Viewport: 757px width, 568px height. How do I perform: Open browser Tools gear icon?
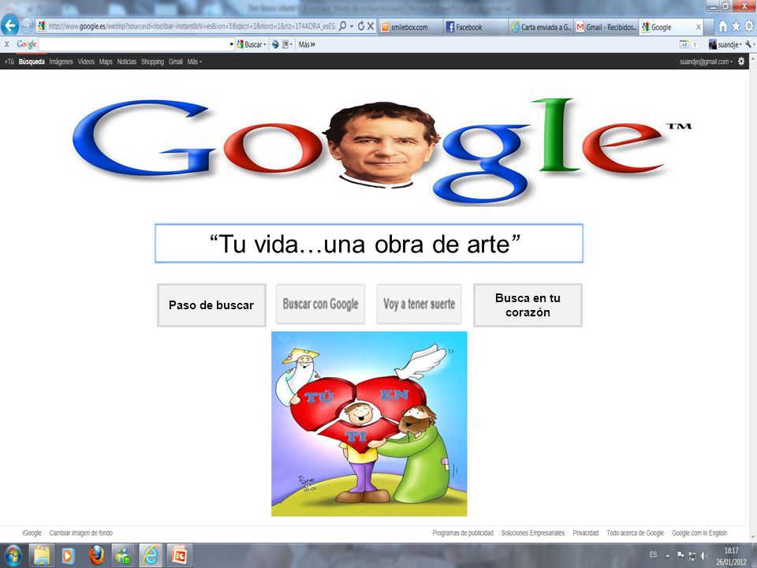pyautogui.click(x=749, y=27)
